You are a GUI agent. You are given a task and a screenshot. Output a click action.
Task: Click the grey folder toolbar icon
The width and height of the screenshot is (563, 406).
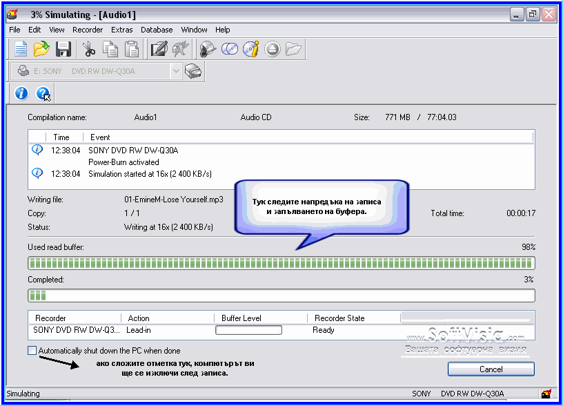pos(293,49)
